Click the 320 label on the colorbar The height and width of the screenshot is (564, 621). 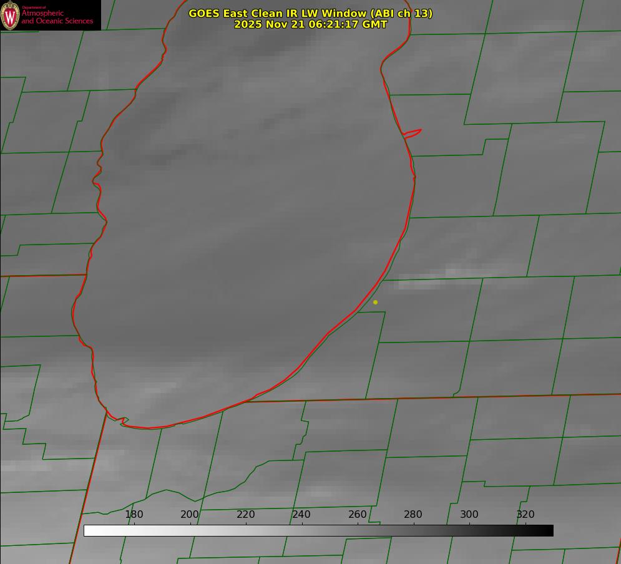(526, 515)
